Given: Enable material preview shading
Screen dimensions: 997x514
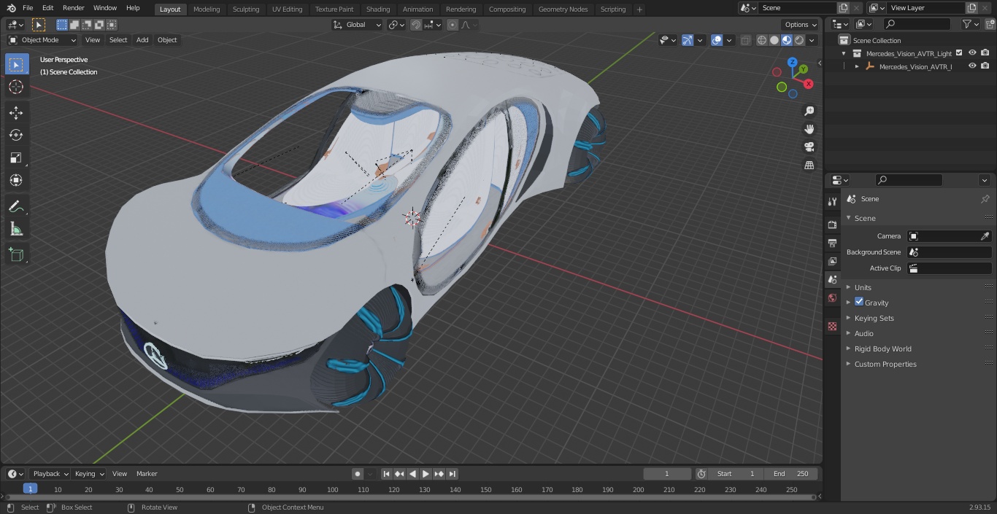Looking at the screenshot, I should click(787, 40).
